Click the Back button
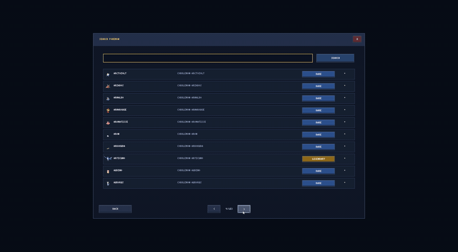The height and width of the screenshot is (252, 458). (115, 209)
